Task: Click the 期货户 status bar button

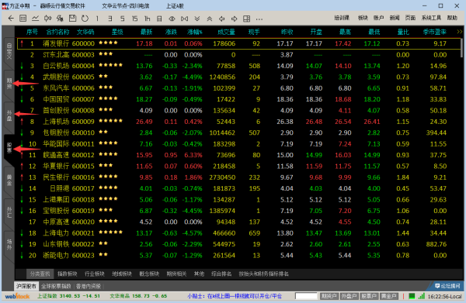Action: (x=329, y=296)
